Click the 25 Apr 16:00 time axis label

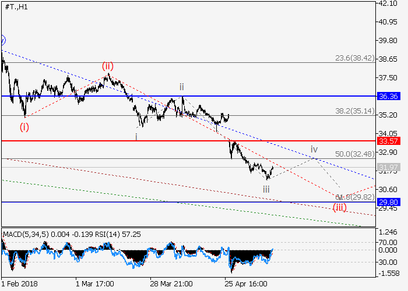tap(246, 284)
